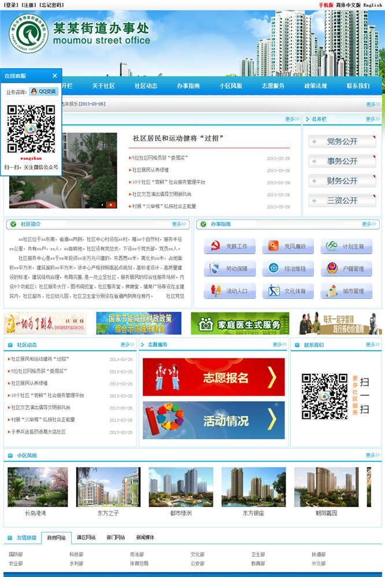
Task: Expand 更多 in the 社区简介 section
Action: (179, 224)
